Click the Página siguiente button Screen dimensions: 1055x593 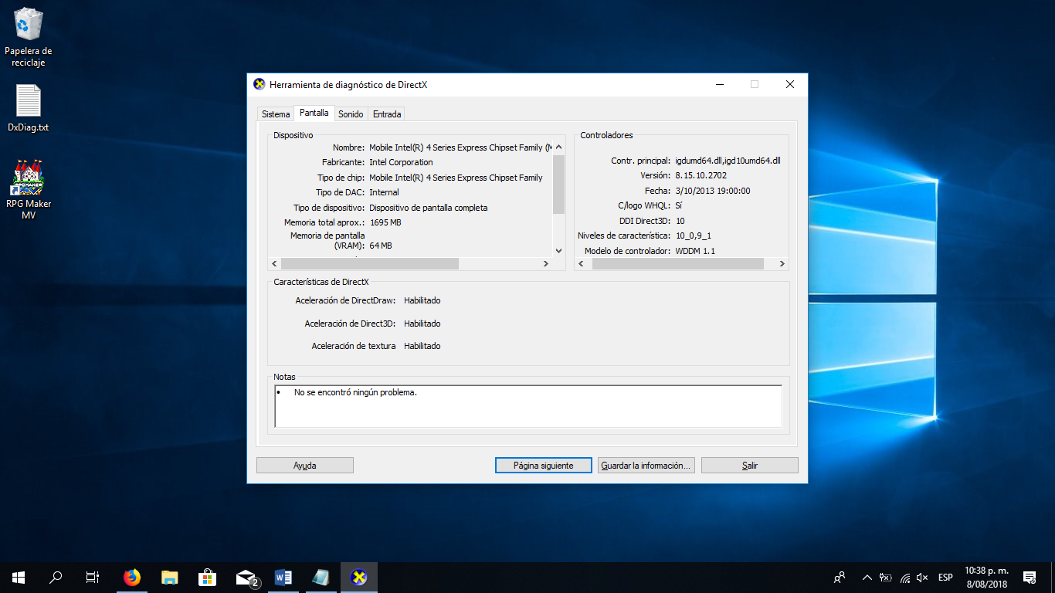coord(544,466)
